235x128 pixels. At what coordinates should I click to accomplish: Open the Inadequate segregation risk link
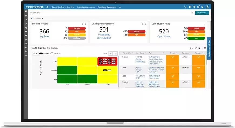click(x=154, y=84)
